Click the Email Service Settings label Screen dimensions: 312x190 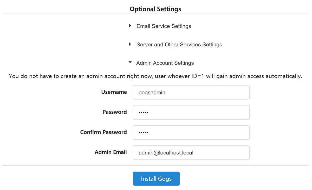point(164,26)
